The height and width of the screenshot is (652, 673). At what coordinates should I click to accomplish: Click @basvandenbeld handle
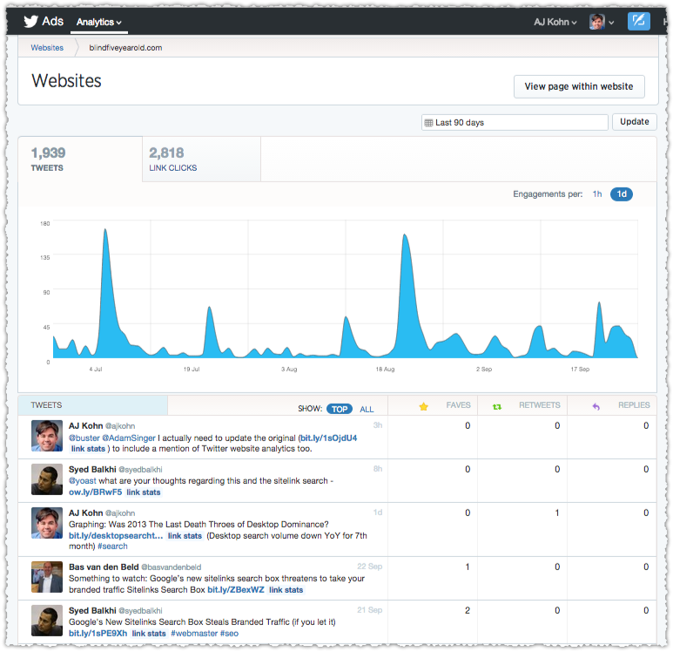[172, 567]
